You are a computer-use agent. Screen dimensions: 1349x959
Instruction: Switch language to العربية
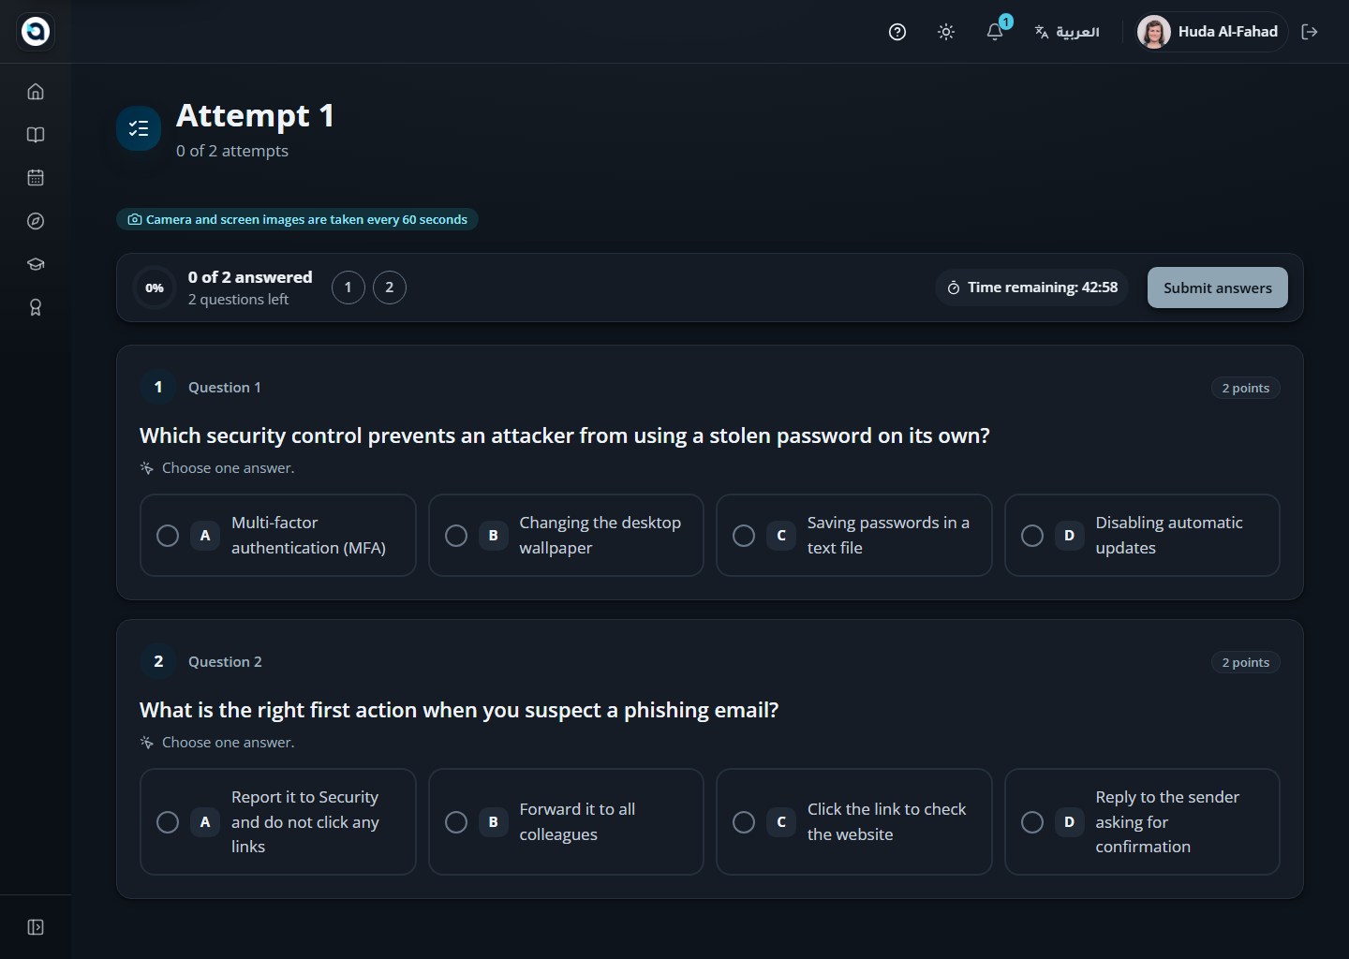(1067, 32)
